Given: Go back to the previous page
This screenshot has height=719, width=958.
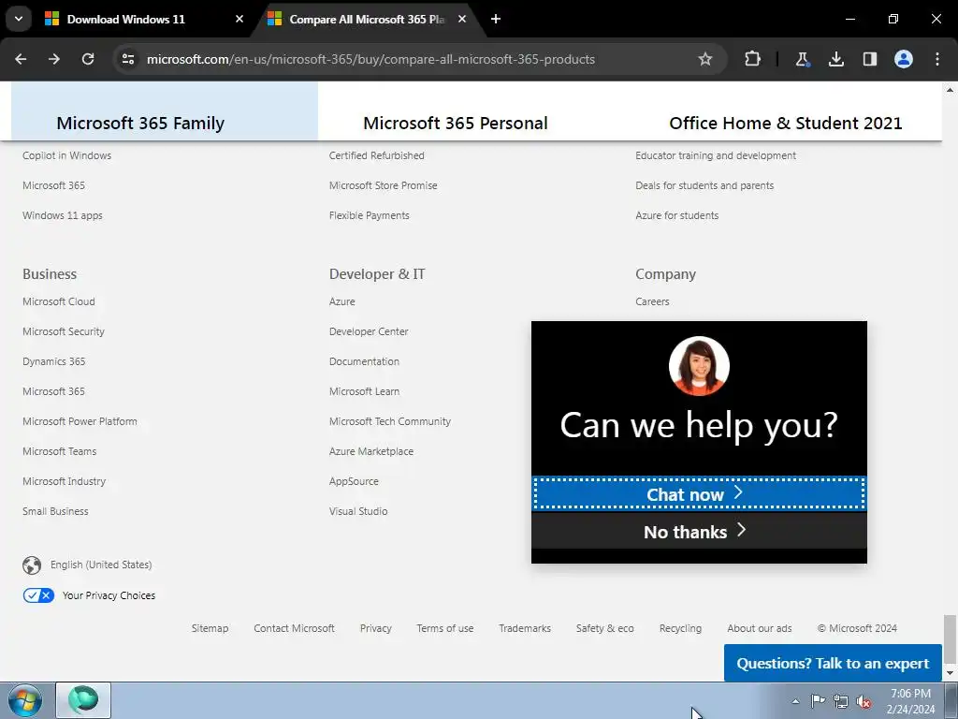Looking at the screenshot, I should 21,59.
